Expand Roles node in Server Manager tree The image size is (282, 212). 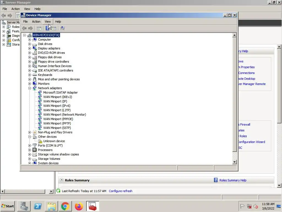point(4,27)
